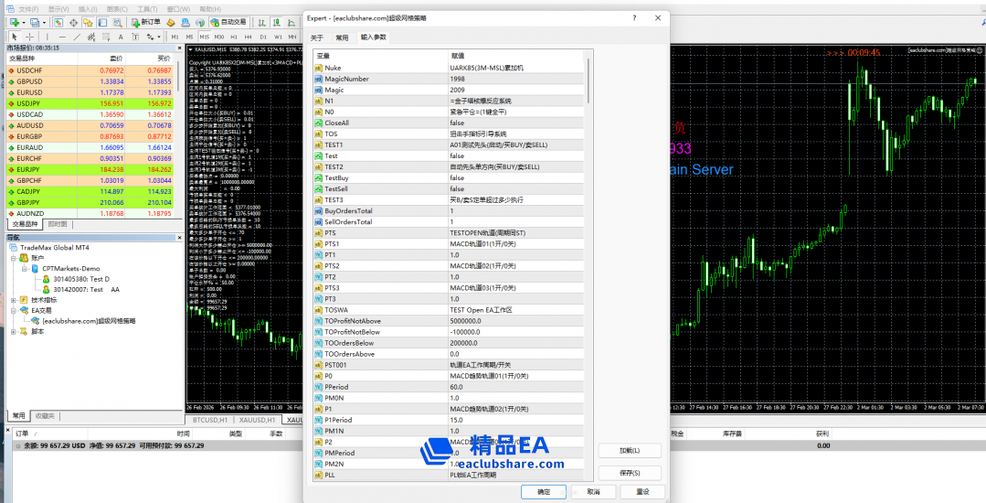This screenshot has height=503, width=986.
Task: Switch to the 常用 tab in dialog
Action: (341, 37)
